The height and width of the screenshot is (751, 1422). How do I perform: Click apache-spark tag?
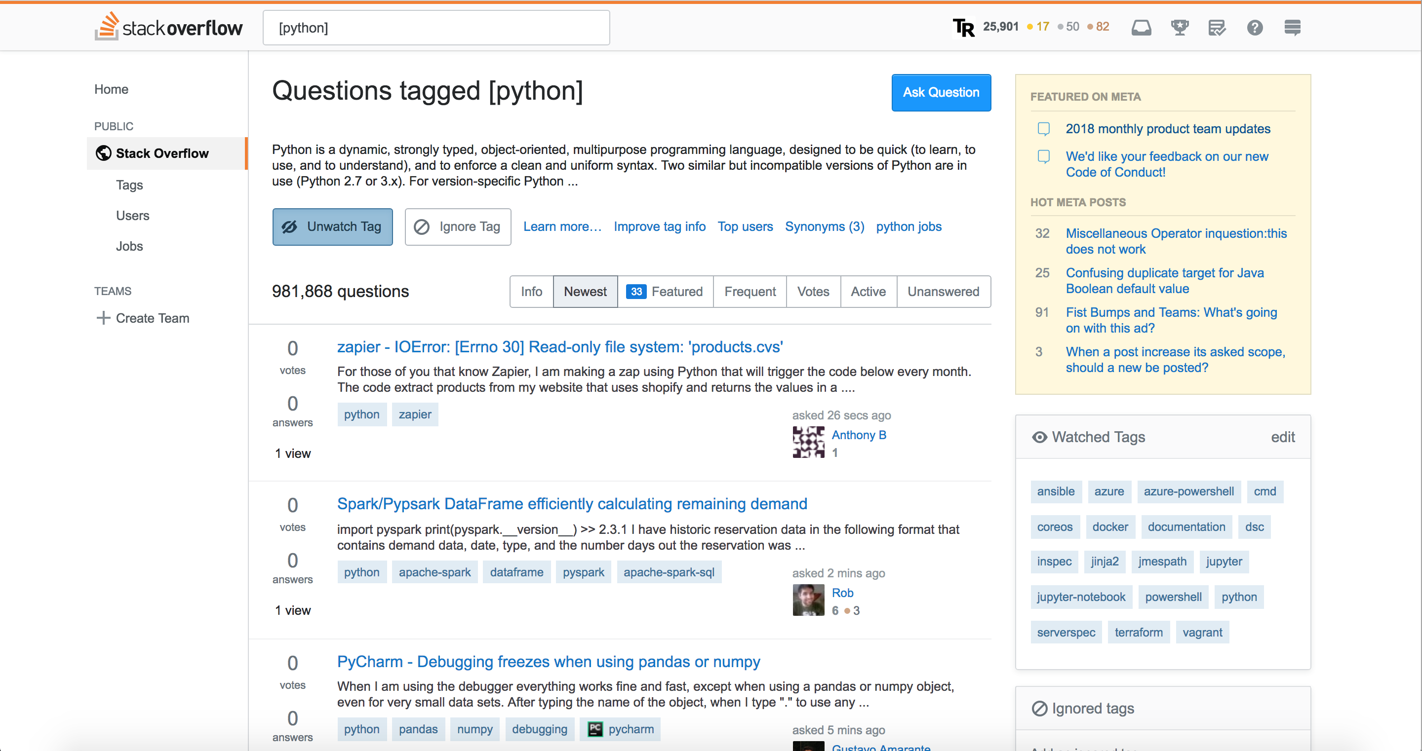point(434,572)
